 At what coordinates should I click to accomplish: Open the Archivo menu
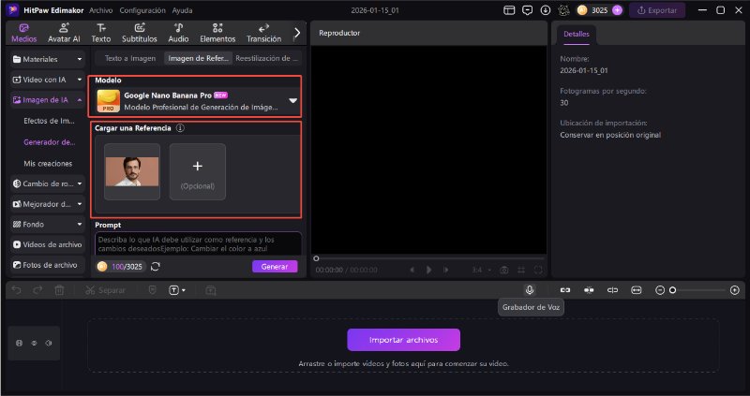point(101,10)
